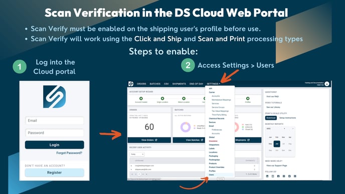
Task: Select the highlighted Jun month cell
Action: 277,144
